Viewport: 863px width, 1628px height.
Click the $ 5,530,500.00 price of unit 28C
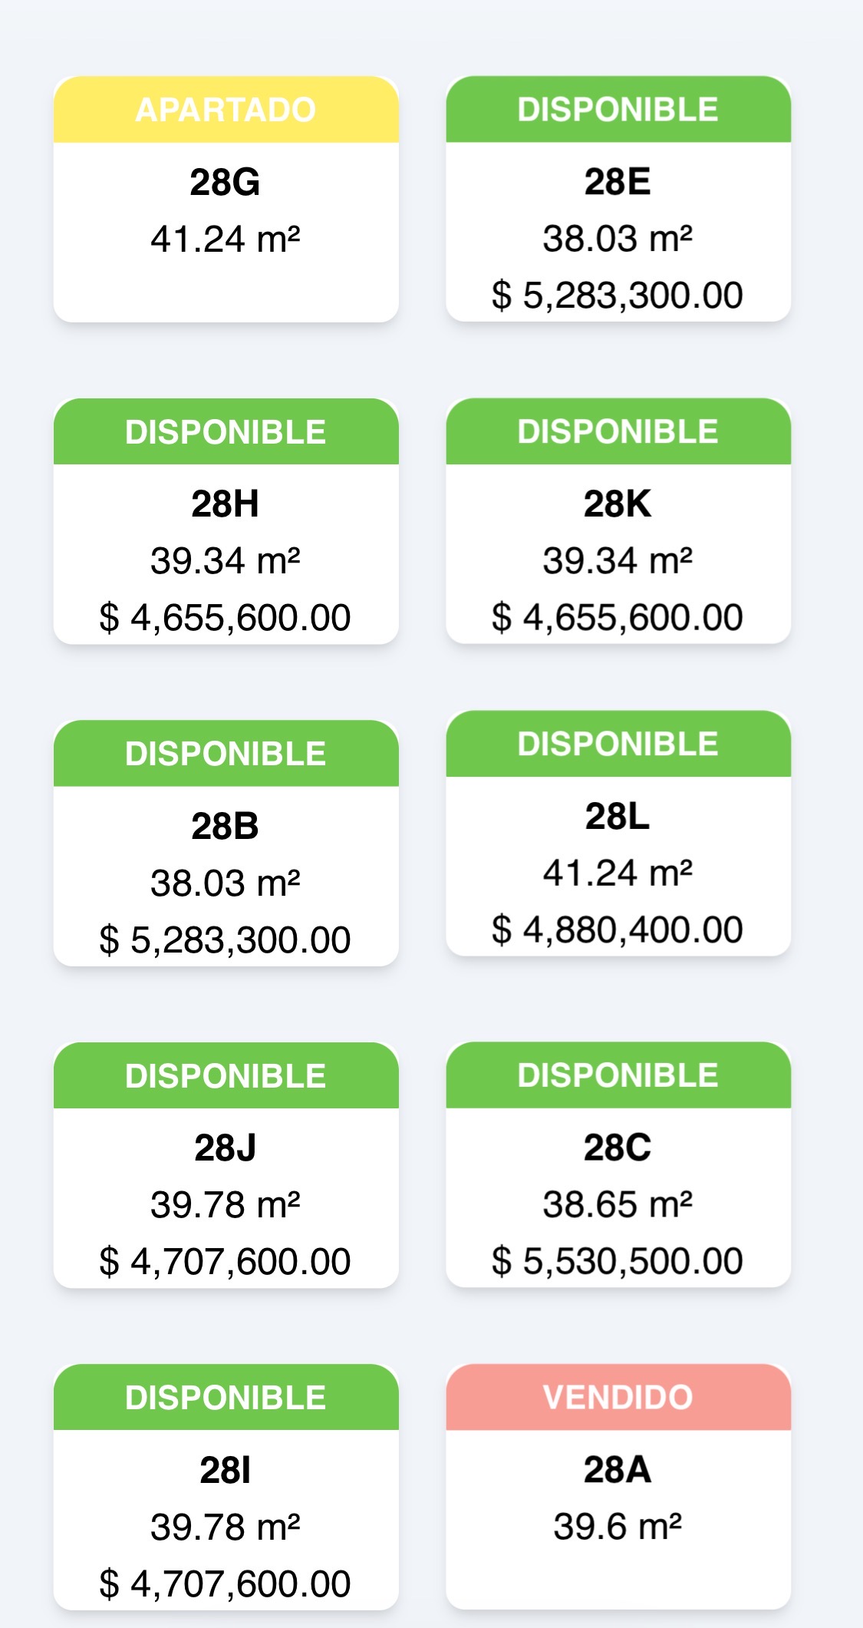pos(618,1261)
